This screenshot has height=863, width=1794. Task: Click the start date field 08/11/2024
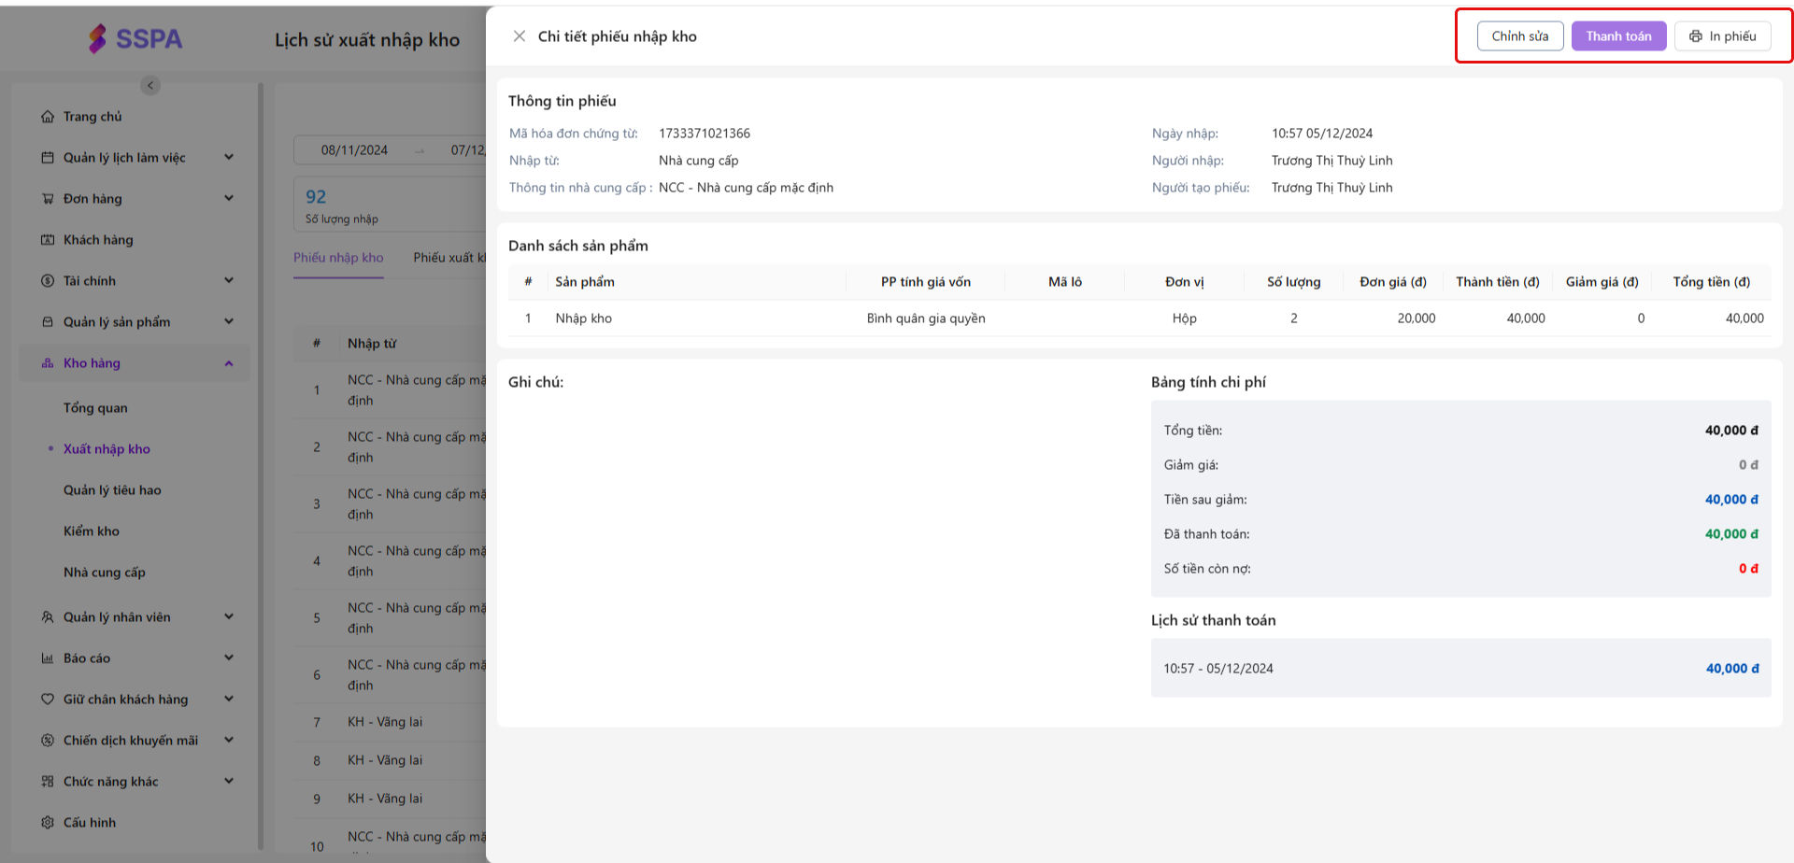354,150
